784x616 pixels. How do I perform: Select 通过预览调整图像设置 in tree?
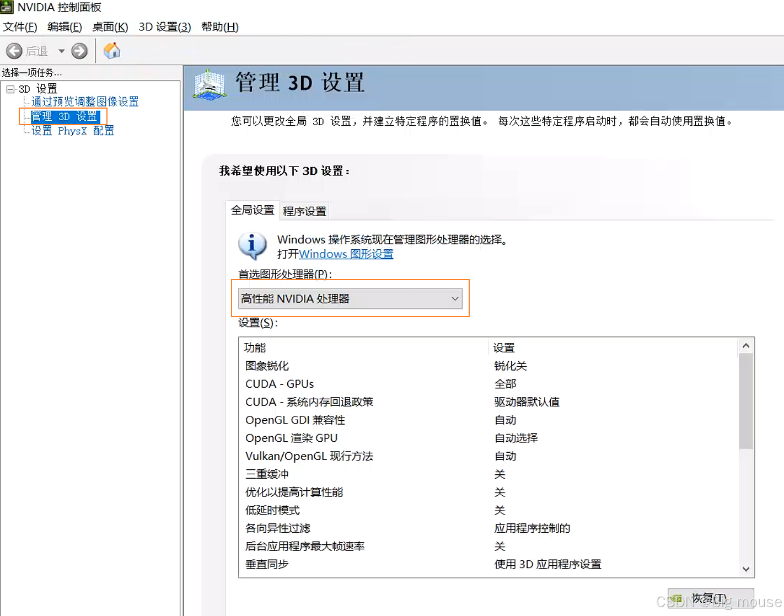(85, 101)
